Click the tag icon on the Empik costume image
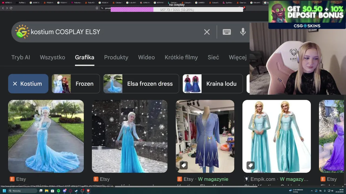The image size is (346, 194). tap(250, 165)
